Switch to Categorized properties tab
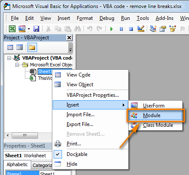 pos(42,165)
